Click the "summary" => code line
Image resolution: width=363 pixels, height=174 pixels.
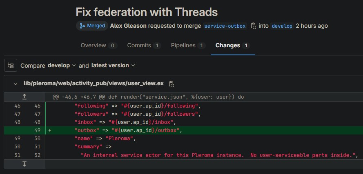tap(93, 147)
